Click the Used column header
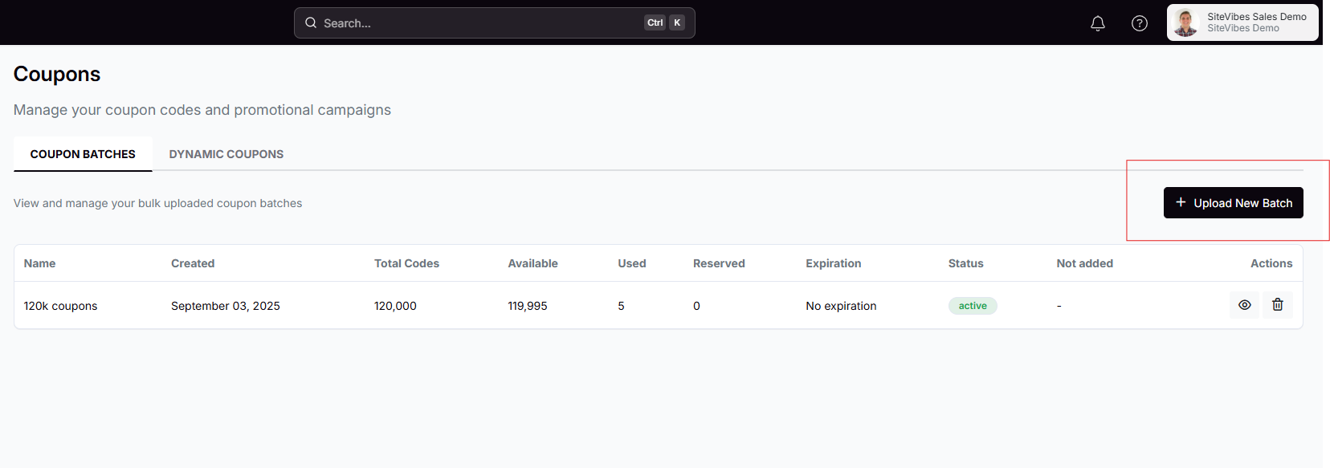1330x468 pixels. (x=631, y=263)
